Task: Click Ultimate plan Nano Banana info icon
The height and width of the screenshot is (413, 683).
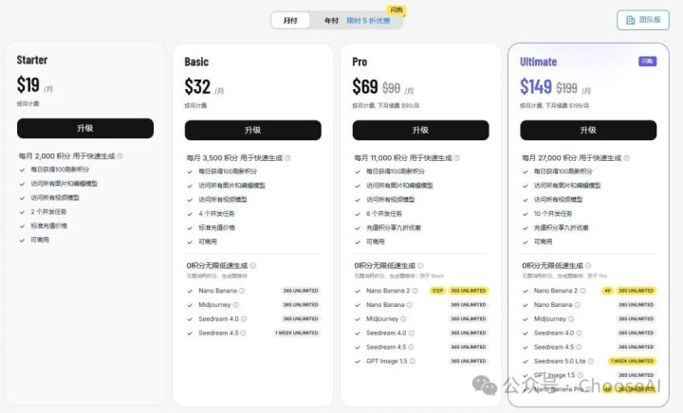Action: pos(577,305)
